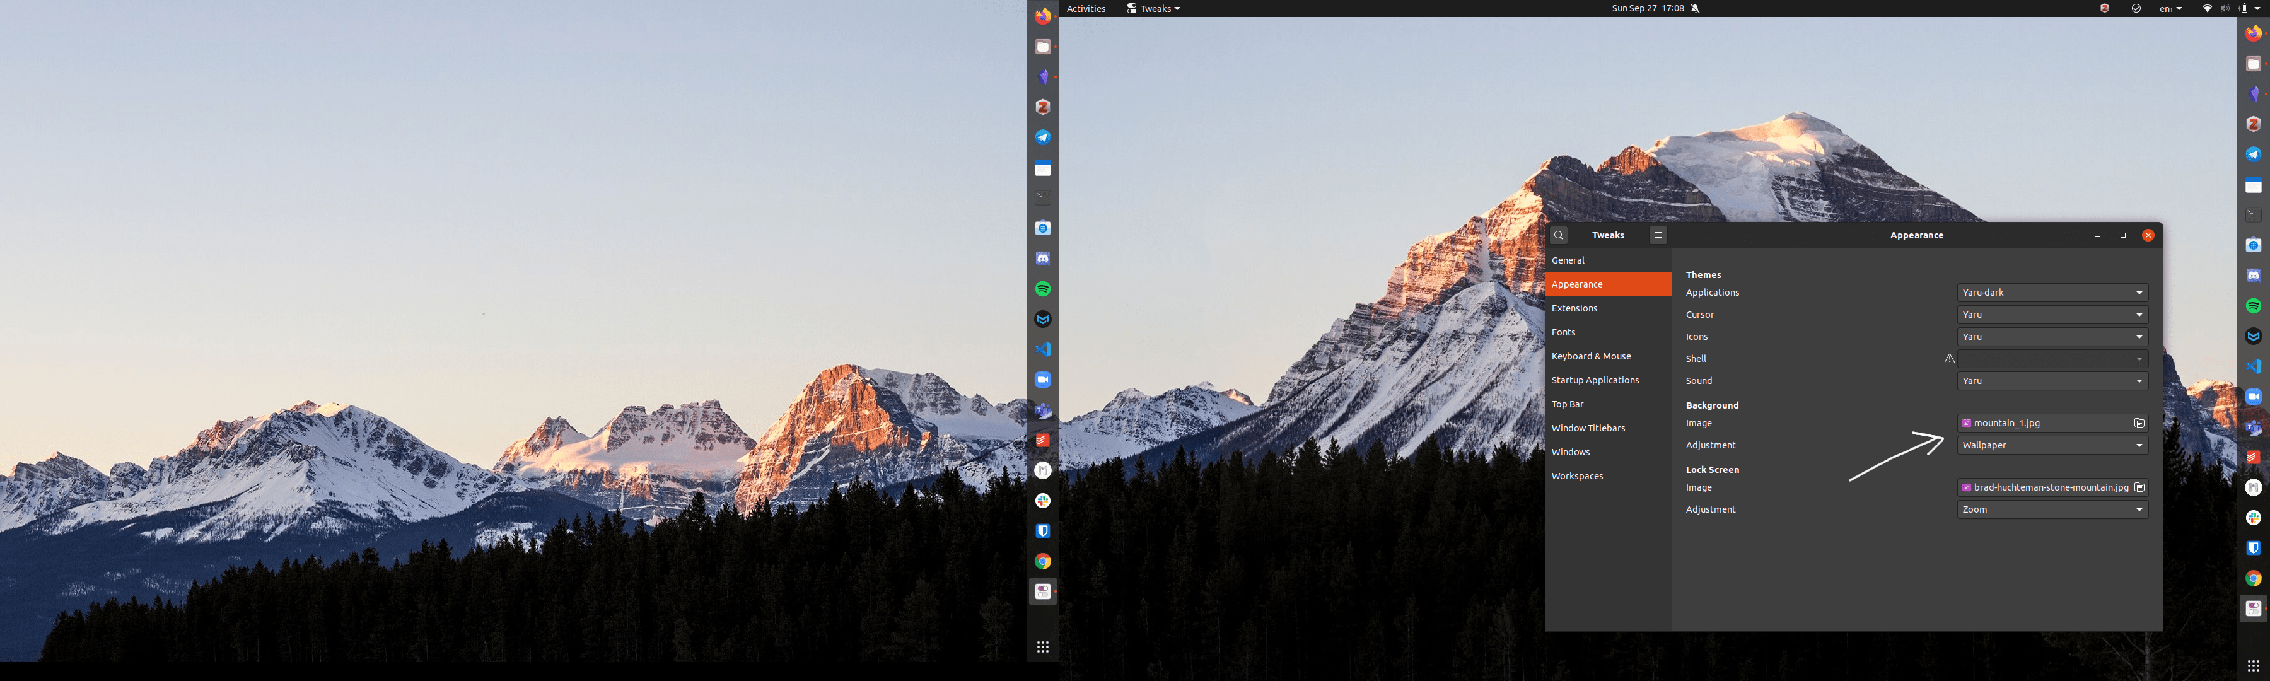Switch to the Extensions section in the sidebar
The height and width of the screenshot is (681, 2270).
(1574, 308)
